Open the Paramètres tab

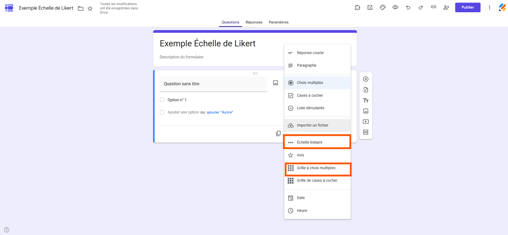(279, 22)
